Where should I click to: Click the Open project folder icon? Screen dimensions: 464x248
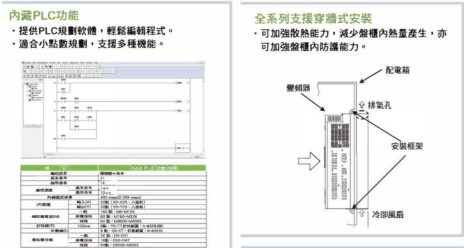click(x=27, y=66)
